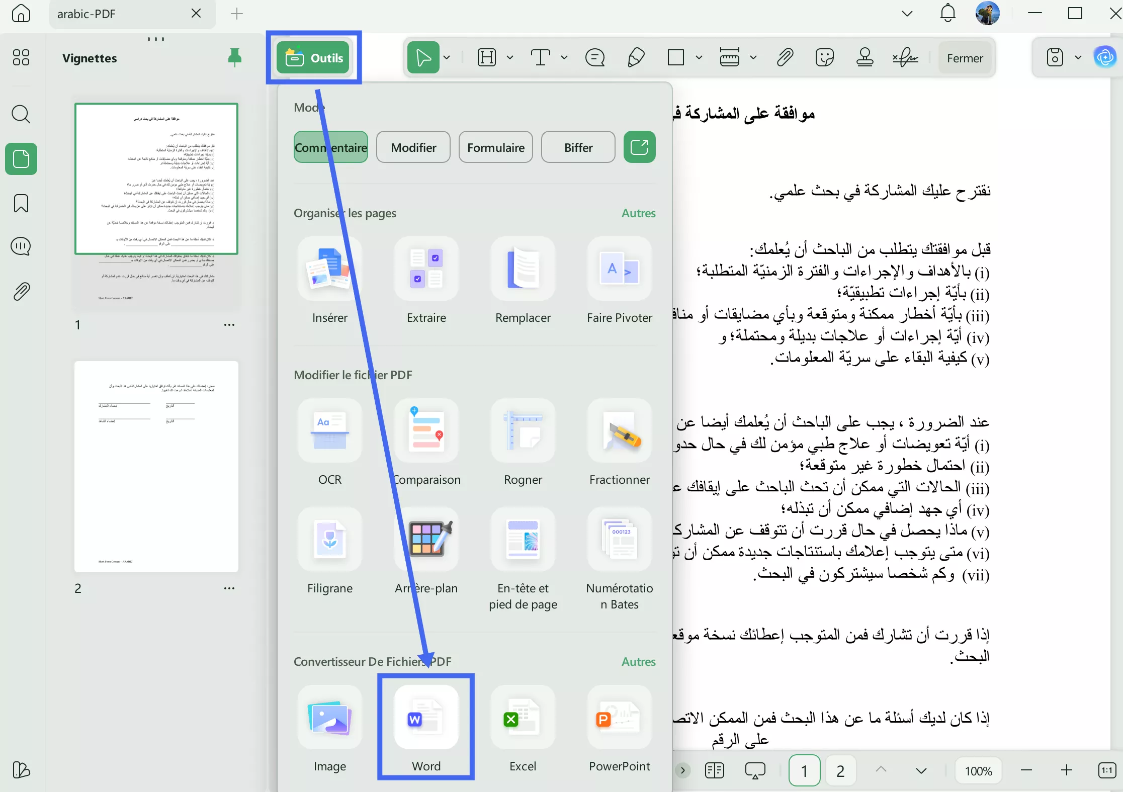Open the 100% zoom level control

pos(978,770)
